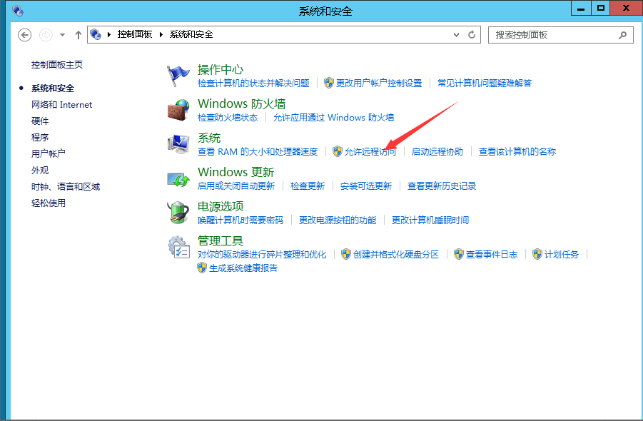Click the refresh button in address bar
The width and height of the screenshot is (643, 421).
tap(472, 34)
